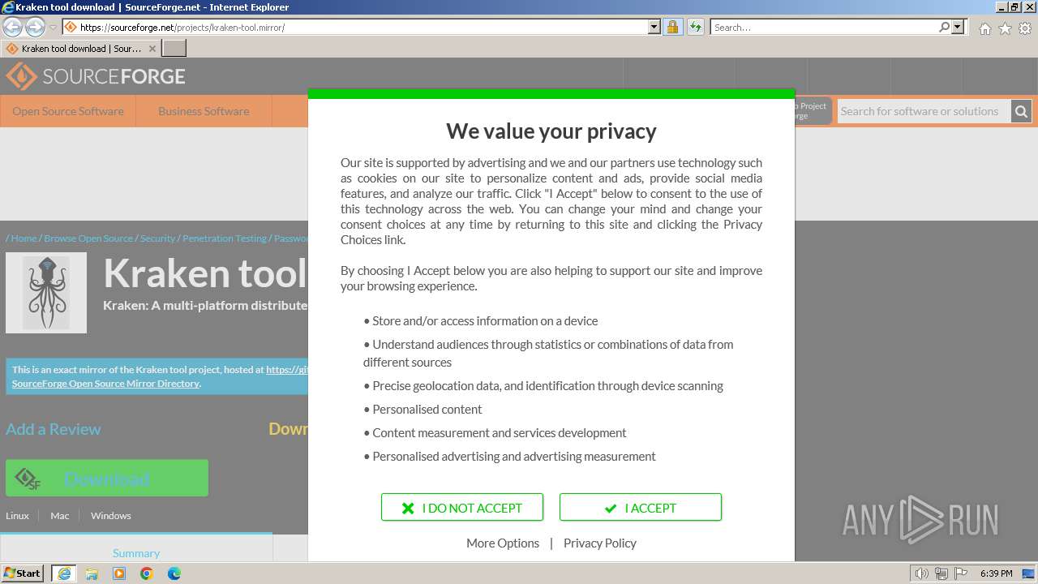Image resolution: width=1038 pixels, height=584 pixels.
Task: Expand the address bar autocomplete dropdown
Action: point(654,27)
